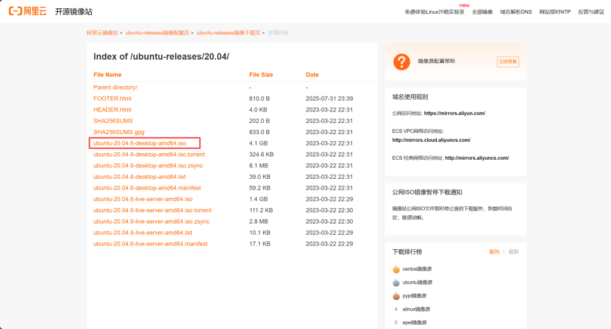Image resolution: width=611 pixels, height=329 pixels.
Task: Click the alinux镜像源 ranking entry
Action: [416, 309]
